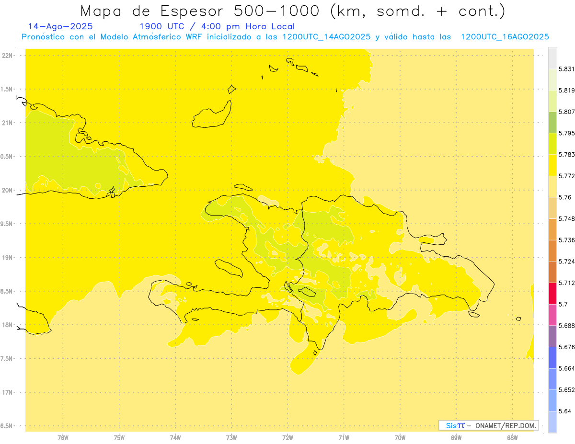Click legend value 5.807
Screen dimensions: 575x444
pyautogui.click(x=567, y=112)
